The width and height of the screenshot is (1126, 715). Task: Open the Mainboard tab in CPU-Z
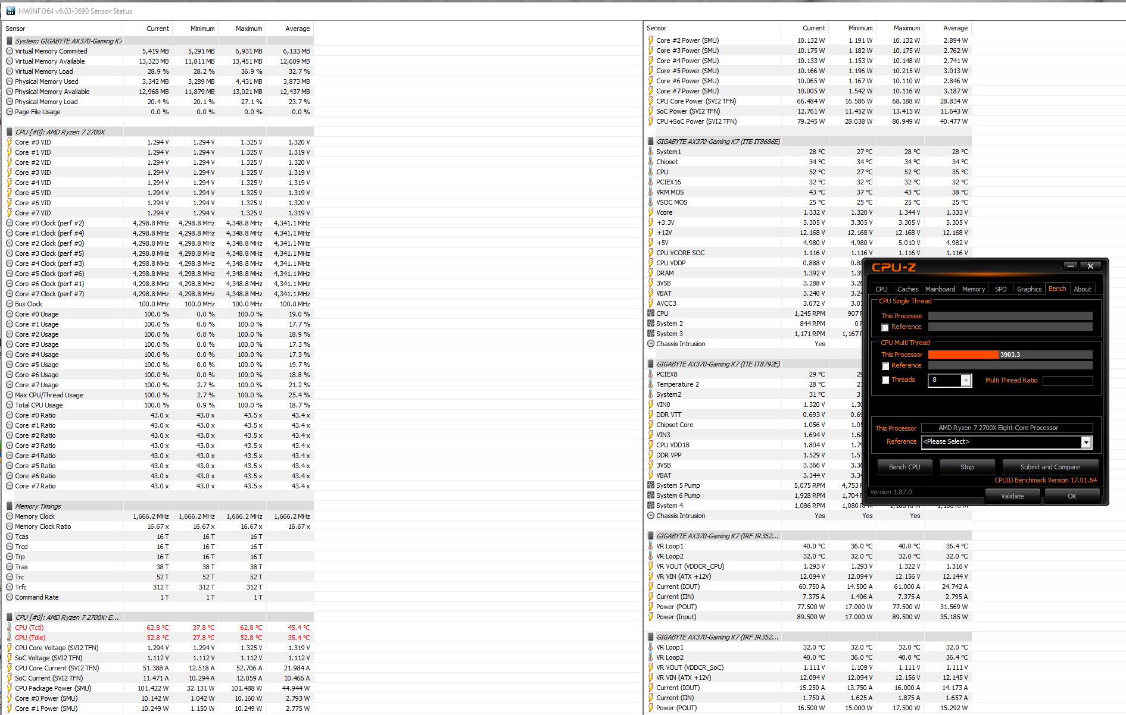(940, 289)
